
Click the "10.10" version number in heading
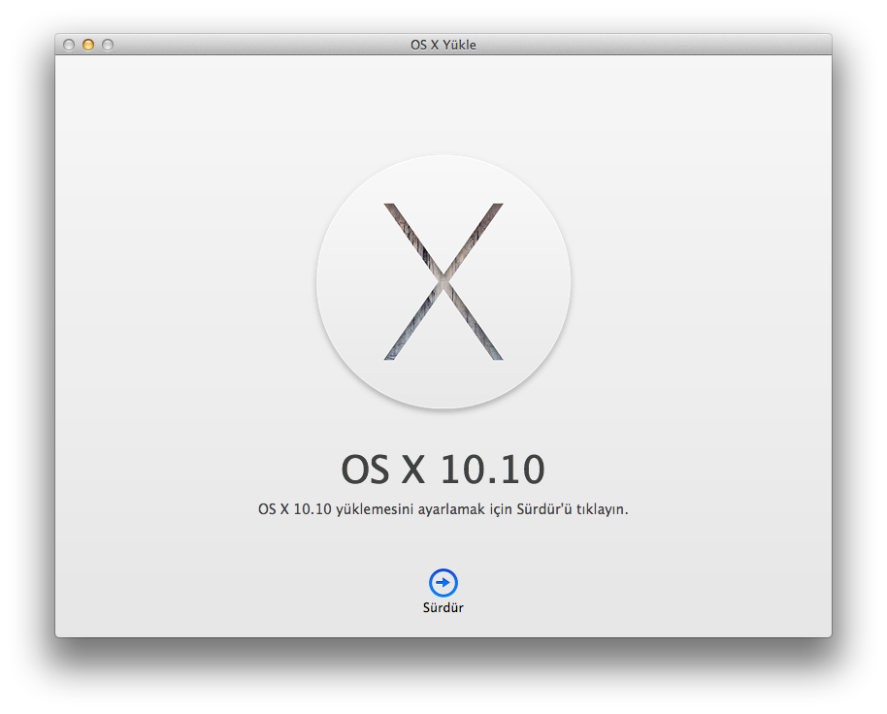(492, 470)
